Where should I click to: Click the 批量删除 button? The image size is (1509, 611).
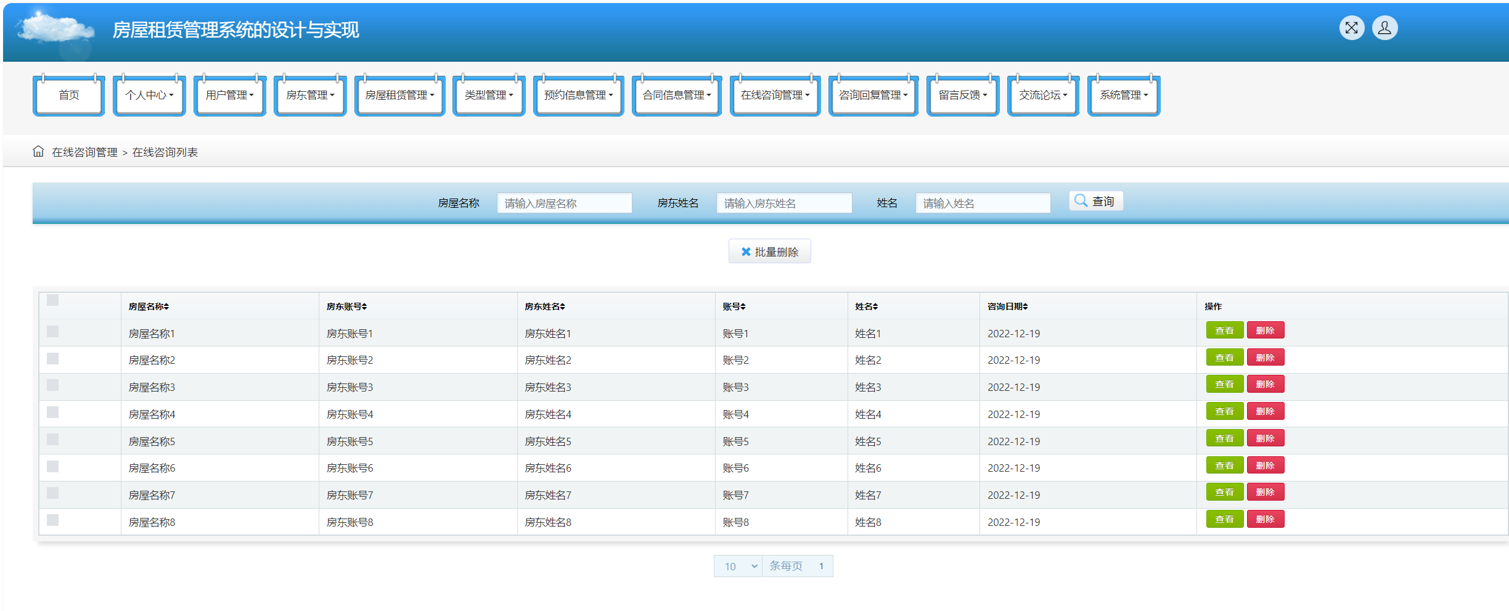coord(769,252)
